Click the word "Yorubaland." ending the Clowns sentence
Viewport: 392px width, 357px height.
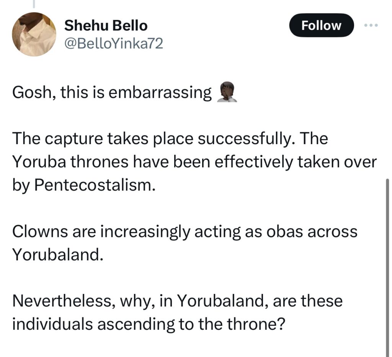point(58,255)
